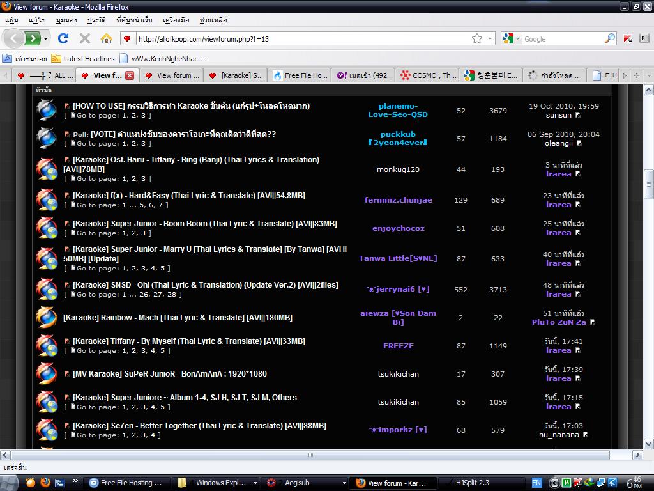Open search engine selector dropdown arrow
The width and height of the screenshot is (654, 491).
pyautogui.click(x=517, y=39)
